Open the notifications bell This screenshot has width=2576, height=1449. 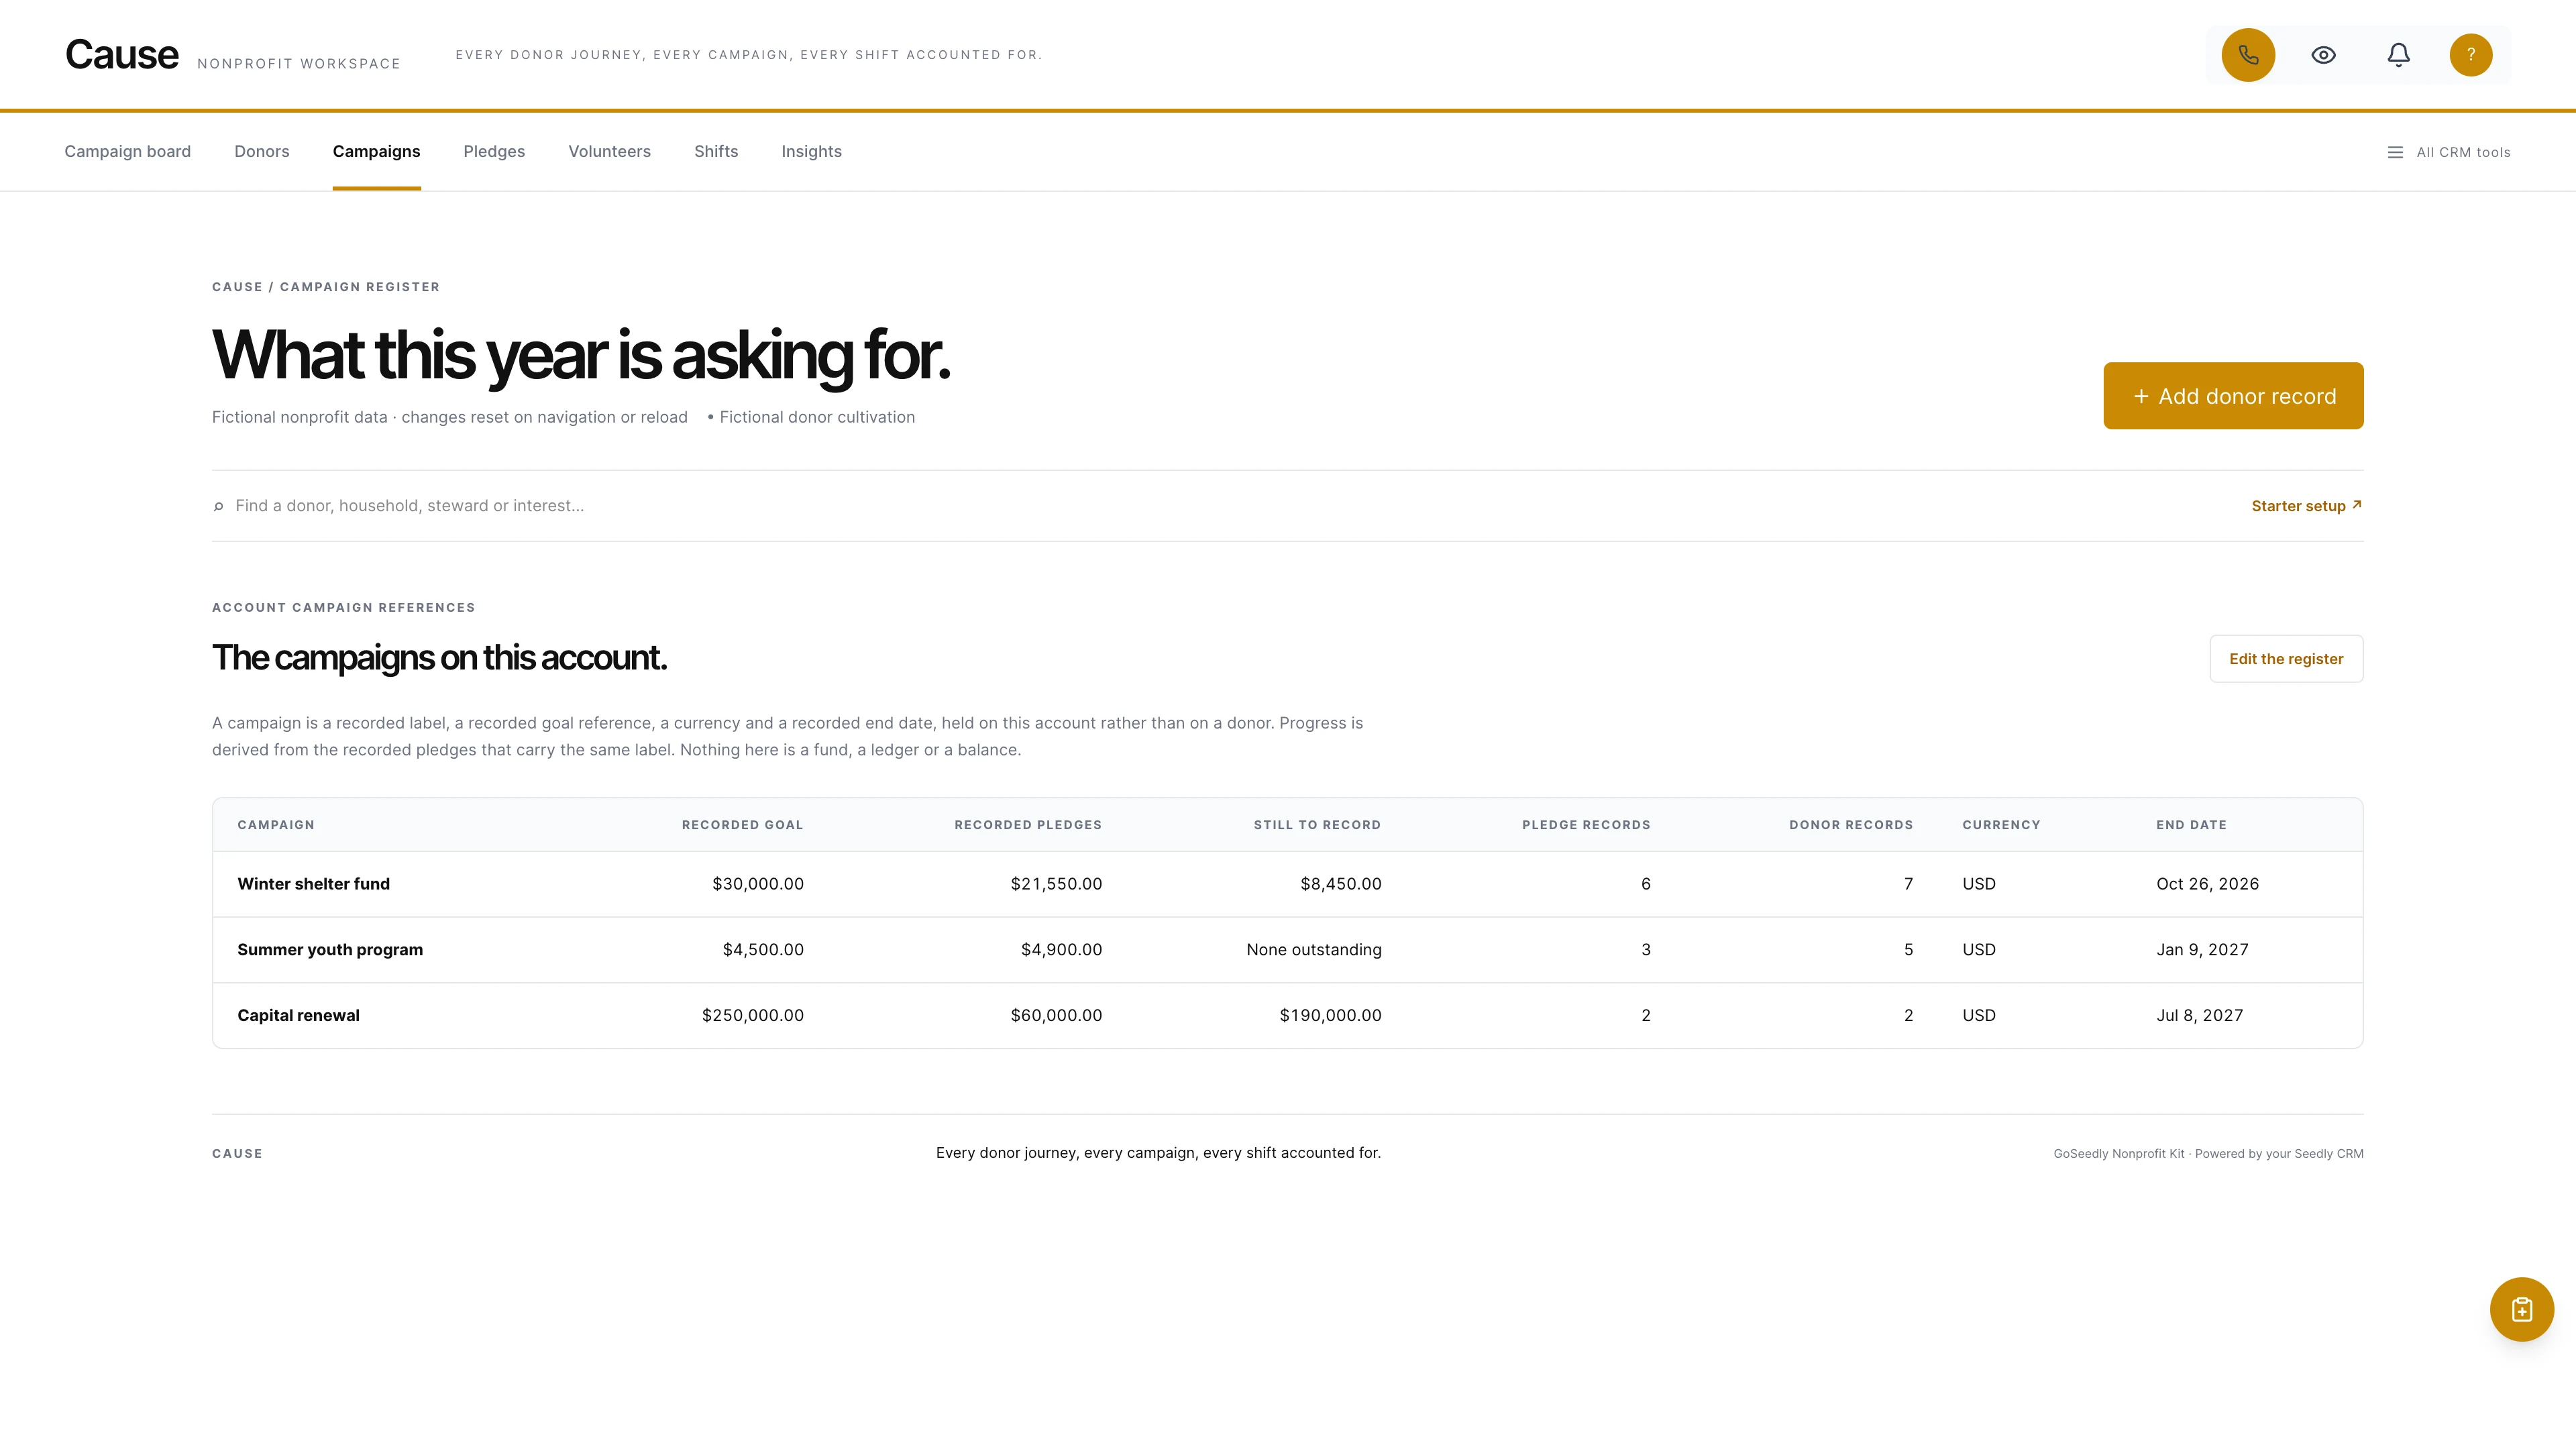[2398, 55]
